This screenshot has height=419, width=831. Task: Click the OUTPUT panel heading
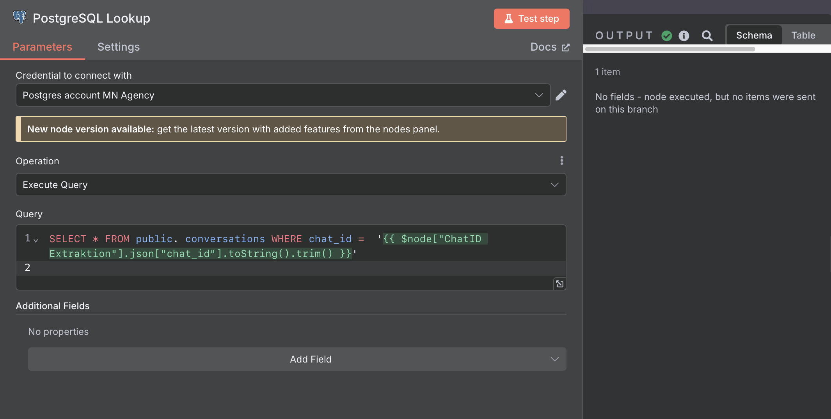[x=624, y=36]
